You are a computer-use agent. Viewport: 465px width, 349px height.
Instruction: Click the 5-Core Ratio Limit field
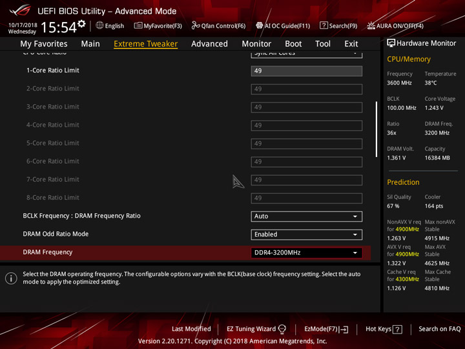click(306, 143)
